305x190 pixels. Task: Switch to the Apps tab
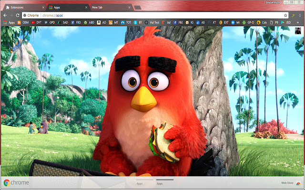pyautogui.click(x=68, y=8)
